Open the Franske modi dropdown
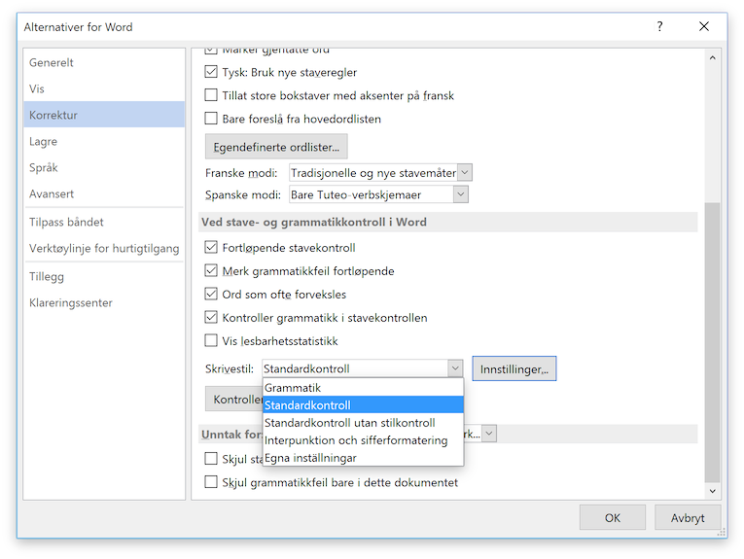The height and width of the screenshot is (559, 744). click(464, 173)
